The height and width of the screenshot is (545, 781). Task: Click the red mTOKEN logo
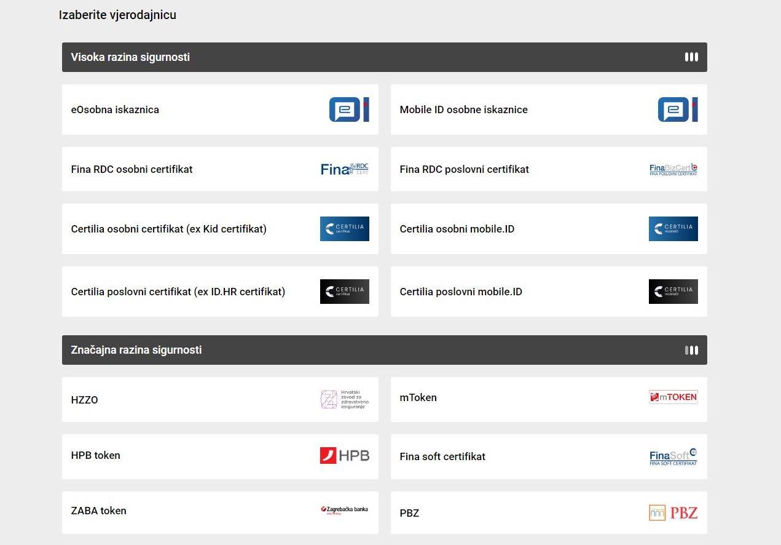(x=673, y=397)
